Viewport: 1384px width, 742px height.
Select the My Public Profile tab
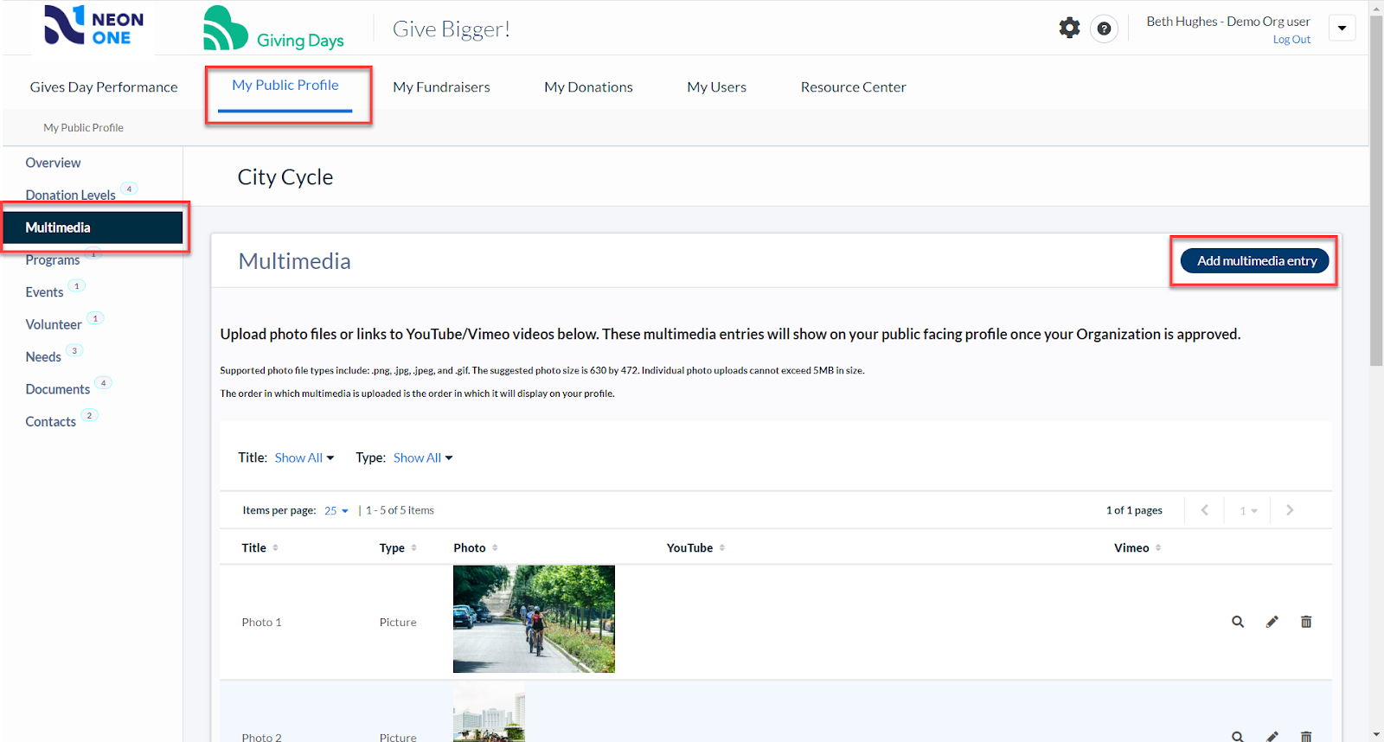[285, 85]
